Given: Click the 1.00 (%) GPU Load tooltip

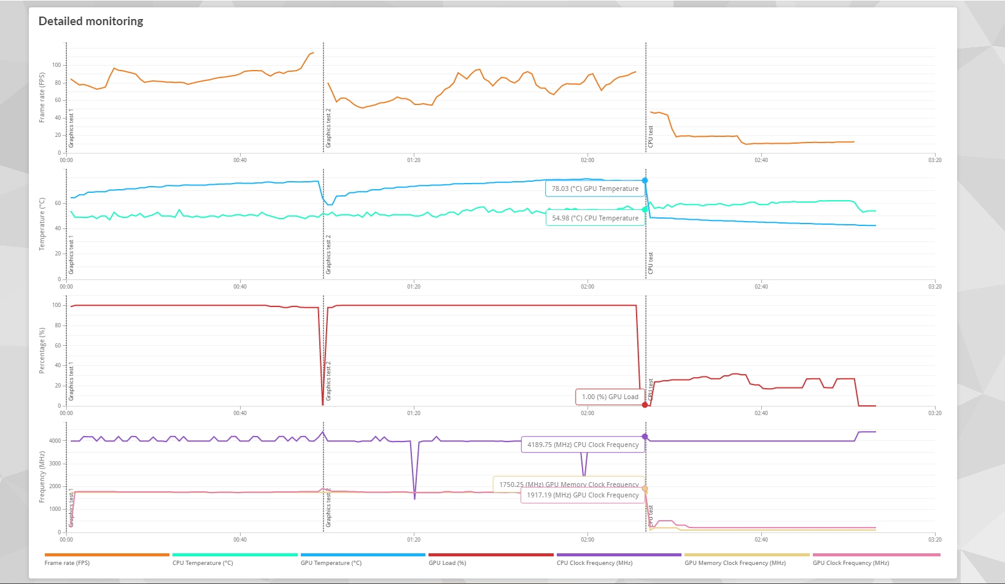Looking at the screenshot, I should point(610,397).
